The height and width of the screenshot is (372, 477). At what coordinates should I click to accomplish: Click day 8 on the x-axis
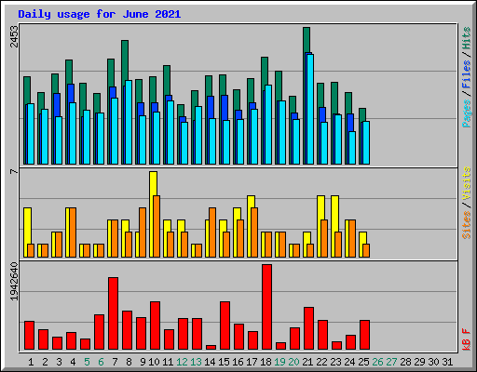click(129, 362)
